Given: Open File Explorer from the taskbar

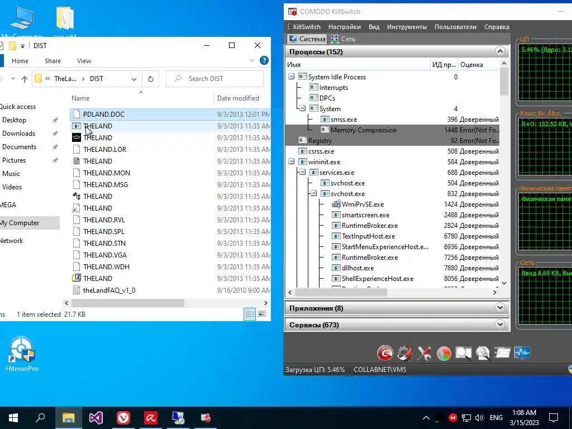Looking at the screenshot, I should tap(68, 418).
